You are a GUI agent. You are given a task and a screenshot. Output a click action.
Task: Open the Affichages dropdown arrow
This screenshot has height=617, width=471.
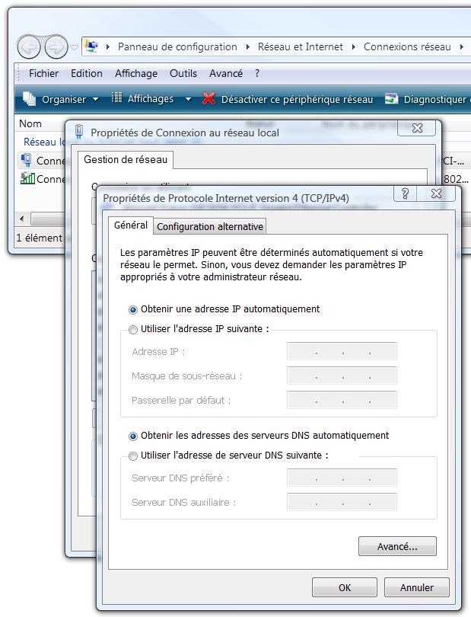click(188, 100)
